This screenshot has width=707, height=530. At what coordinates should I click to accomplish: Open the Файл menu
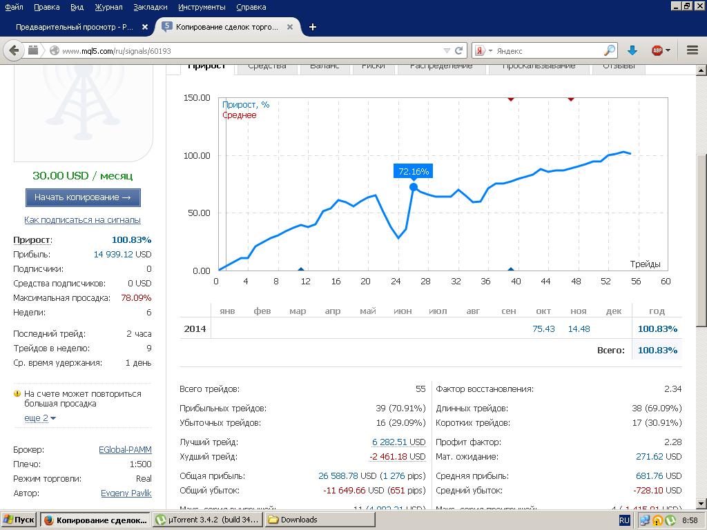click(x=14, y=7)
